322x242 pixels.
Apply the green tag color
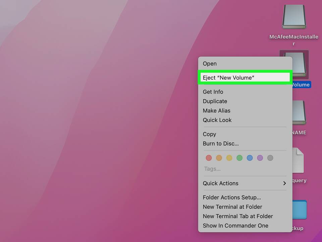[x=239, y=158]
